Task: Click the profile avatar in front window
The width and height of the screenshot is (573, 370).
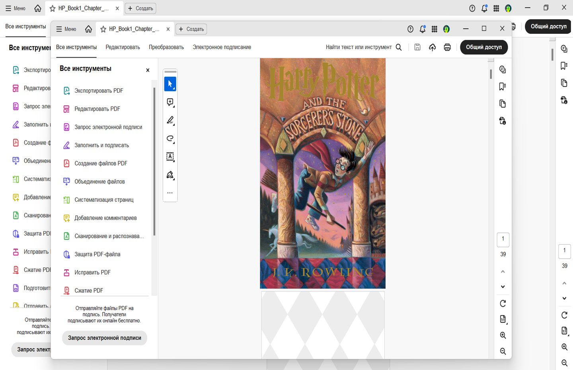Action: (446, 29)
